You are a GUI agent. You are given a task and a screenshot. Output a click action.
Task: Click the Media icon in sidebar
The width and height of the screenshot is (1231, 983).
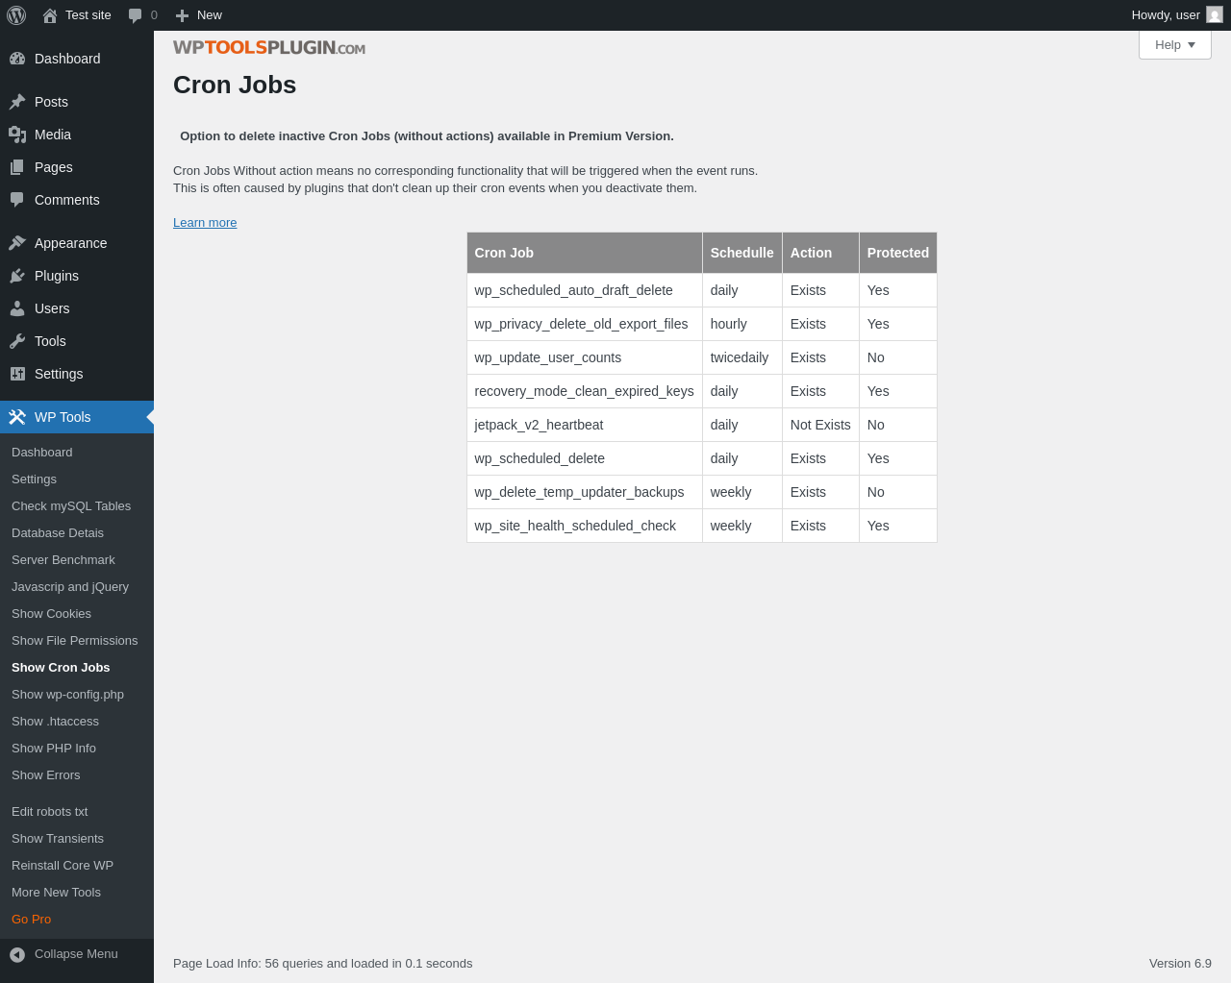tap(17, 135)
